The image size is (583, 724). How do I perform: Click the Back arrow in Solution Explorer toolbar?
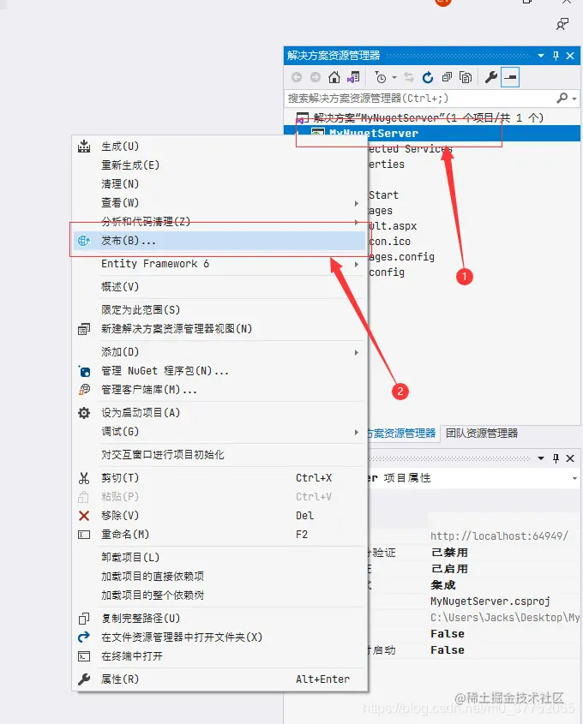pos(297,77)
